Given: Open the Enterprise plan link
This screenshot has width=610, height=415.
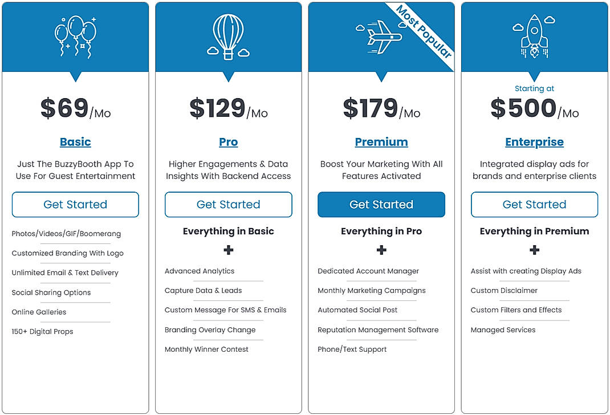Looking at the screenshot, I should point(534,141).
